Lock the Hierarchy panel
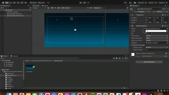The width and height of the screenshot is (169, 95). [28, 6]
